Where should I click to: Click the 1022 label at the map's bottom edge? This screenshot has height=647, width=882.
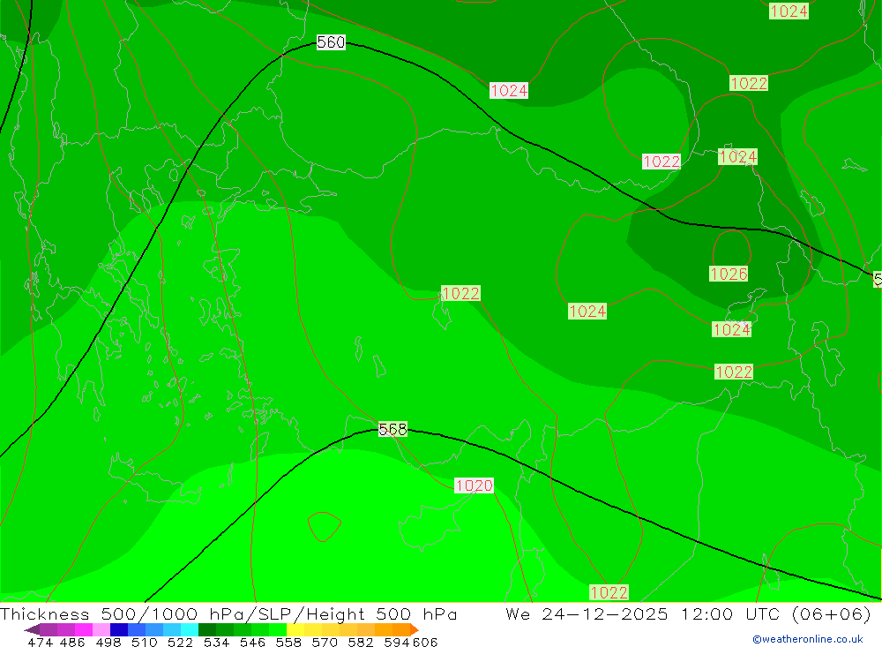609,592
